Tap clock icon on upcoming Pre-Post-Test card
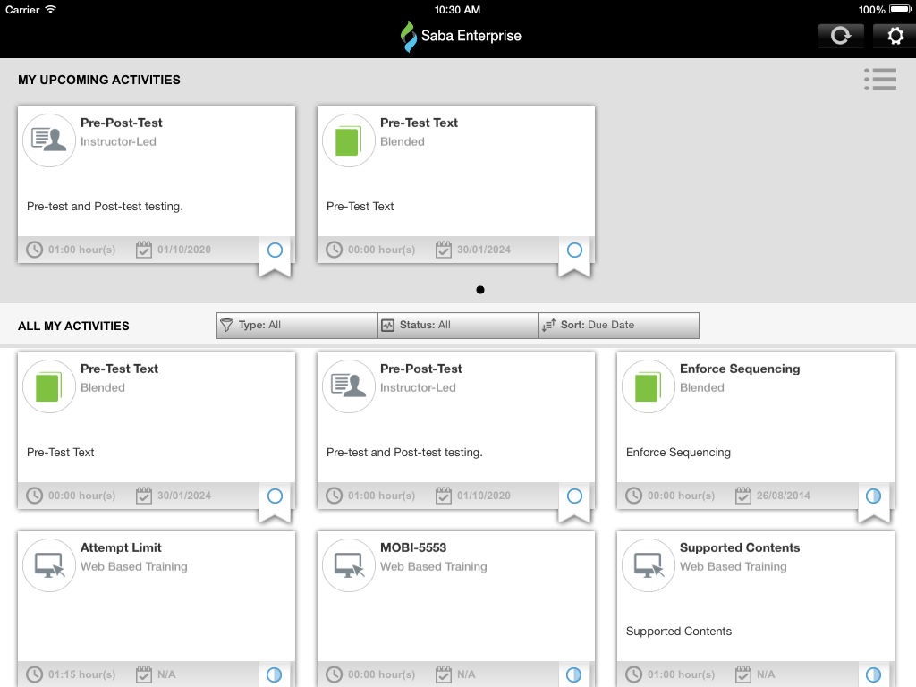This screenshot has height=687, width=916. 35,250
